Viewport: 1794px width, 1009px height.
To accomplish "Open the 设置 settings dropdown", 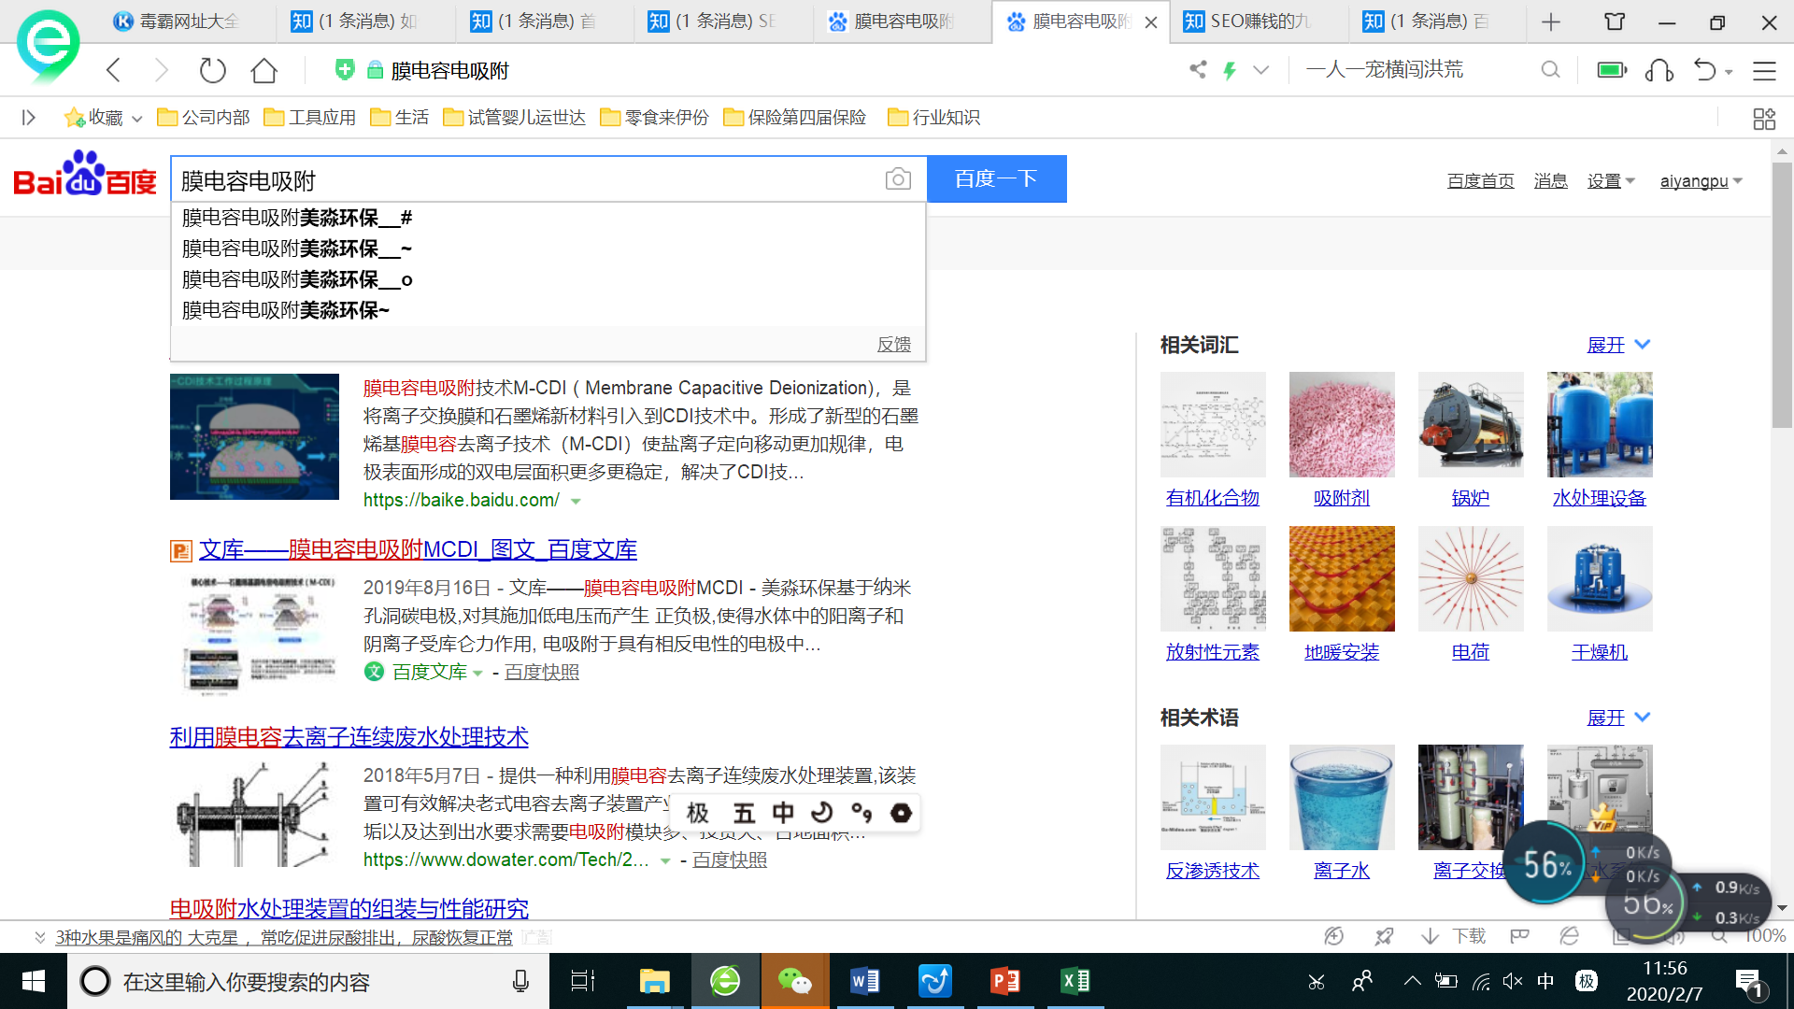I will (x=1611, y=181).
